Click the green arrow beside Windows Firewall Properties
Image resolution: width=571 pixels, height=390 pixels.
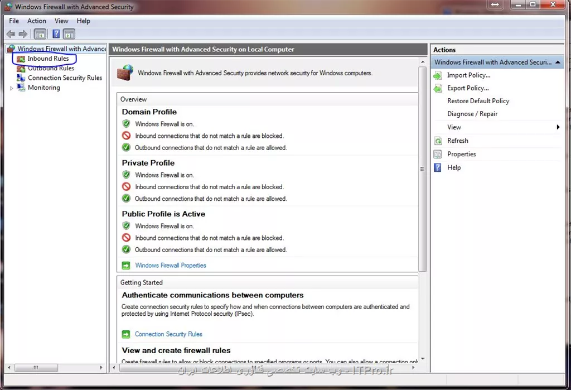(x=126, y=266)
